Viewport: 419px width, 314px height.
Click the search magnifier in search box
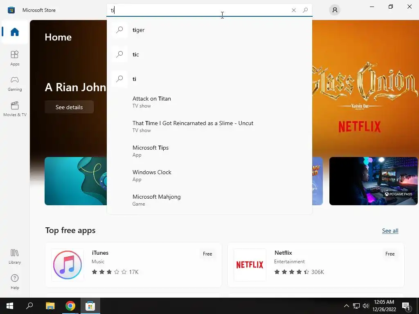point(305,10)
